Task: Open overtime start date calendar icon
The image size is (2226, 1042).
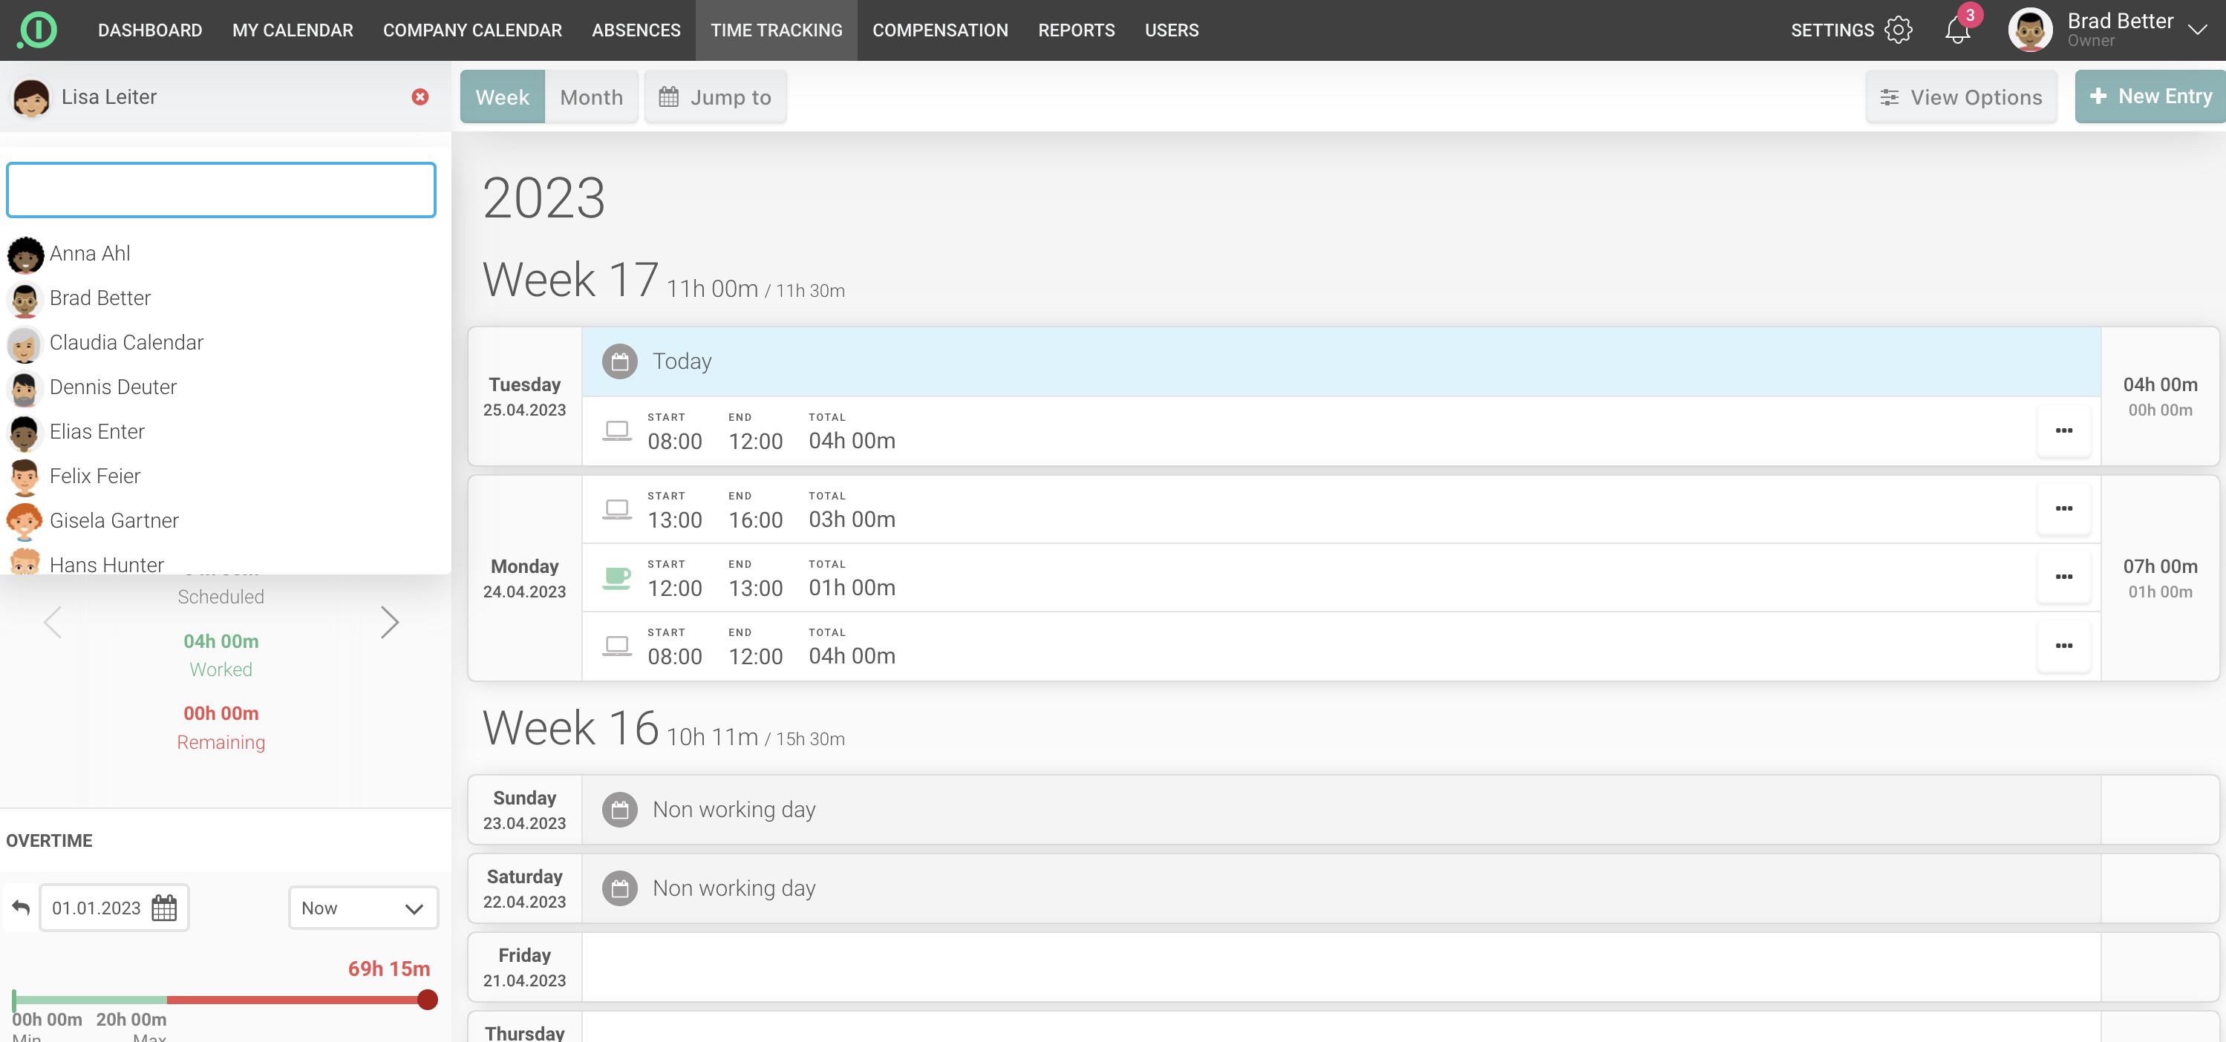Action: [163, 907]
